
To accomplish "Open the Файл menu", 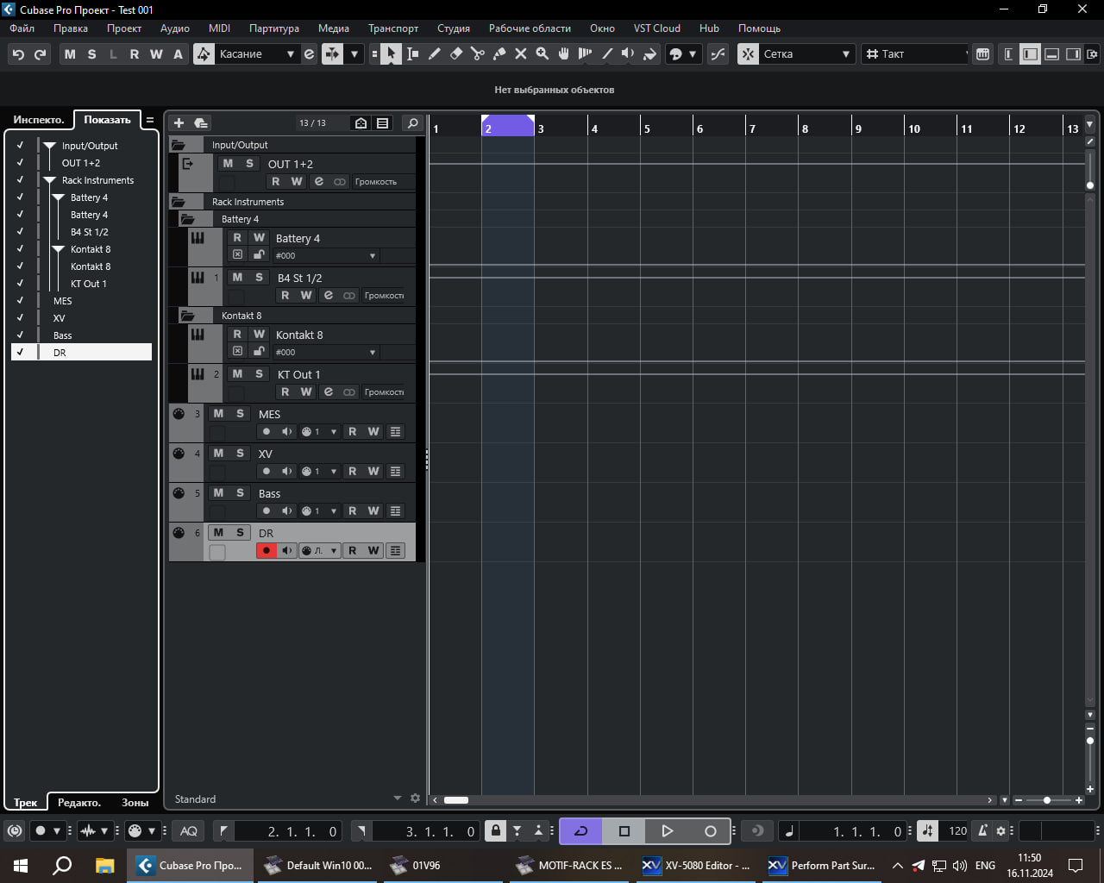I will tap(22, 28).
